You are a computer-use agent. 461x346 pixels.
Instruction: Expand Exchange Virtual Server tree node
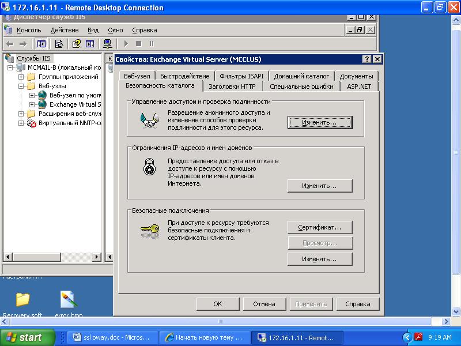32,104
